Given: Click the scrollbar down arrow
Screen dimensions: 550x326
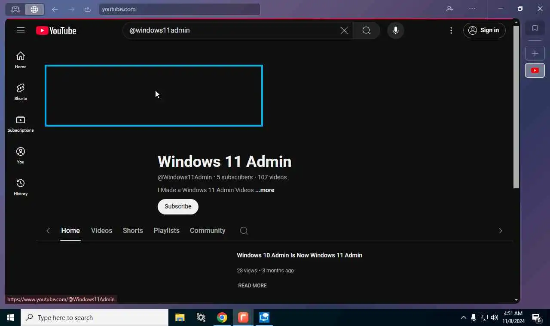Looking at the screenshot, I should coord(516,300).
